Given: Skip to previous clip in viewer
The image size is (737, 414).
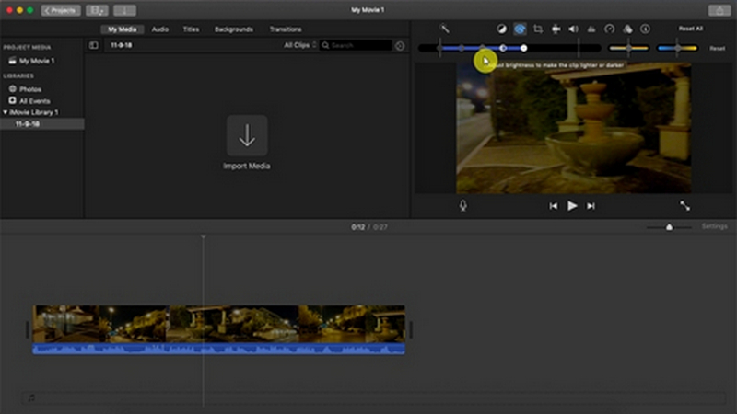Looking at the screenshot, I should (554, 205).
